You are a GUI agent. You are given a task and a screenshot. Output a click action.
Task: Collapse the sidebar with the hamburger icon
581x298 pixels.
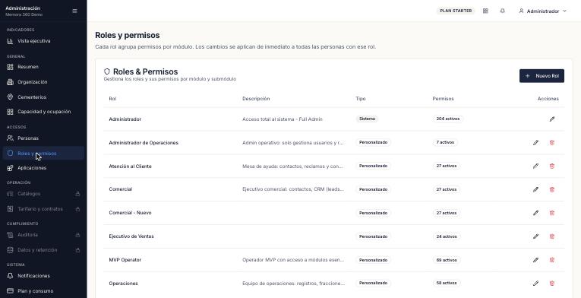coord(74,11)
